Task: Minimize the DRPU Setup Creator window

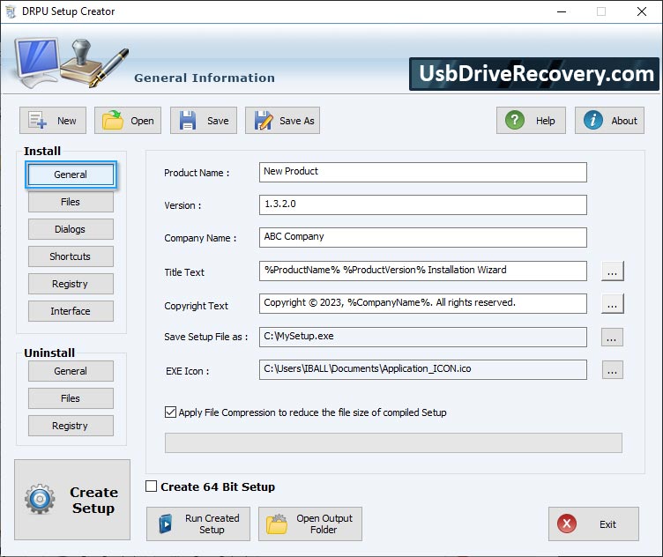Action: click(561, 11)
